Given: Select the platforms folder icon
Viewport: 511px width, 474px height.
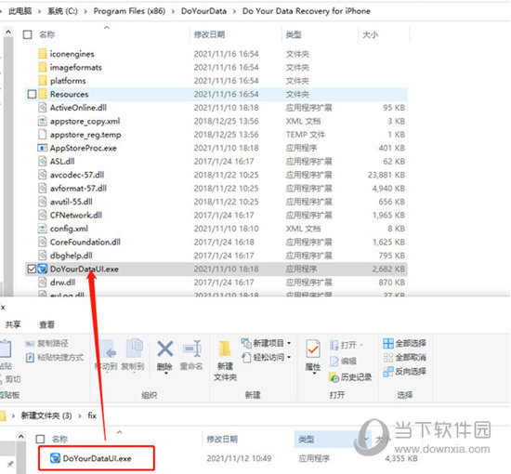Looking at the screenshot, I should tap(43, 80).
